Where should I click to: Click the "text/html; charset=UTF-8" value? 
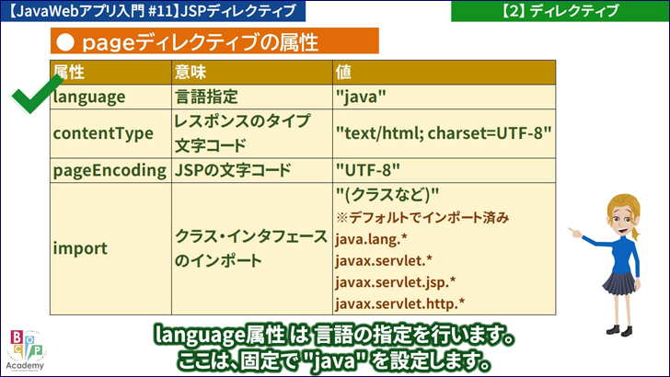point(444,133)
